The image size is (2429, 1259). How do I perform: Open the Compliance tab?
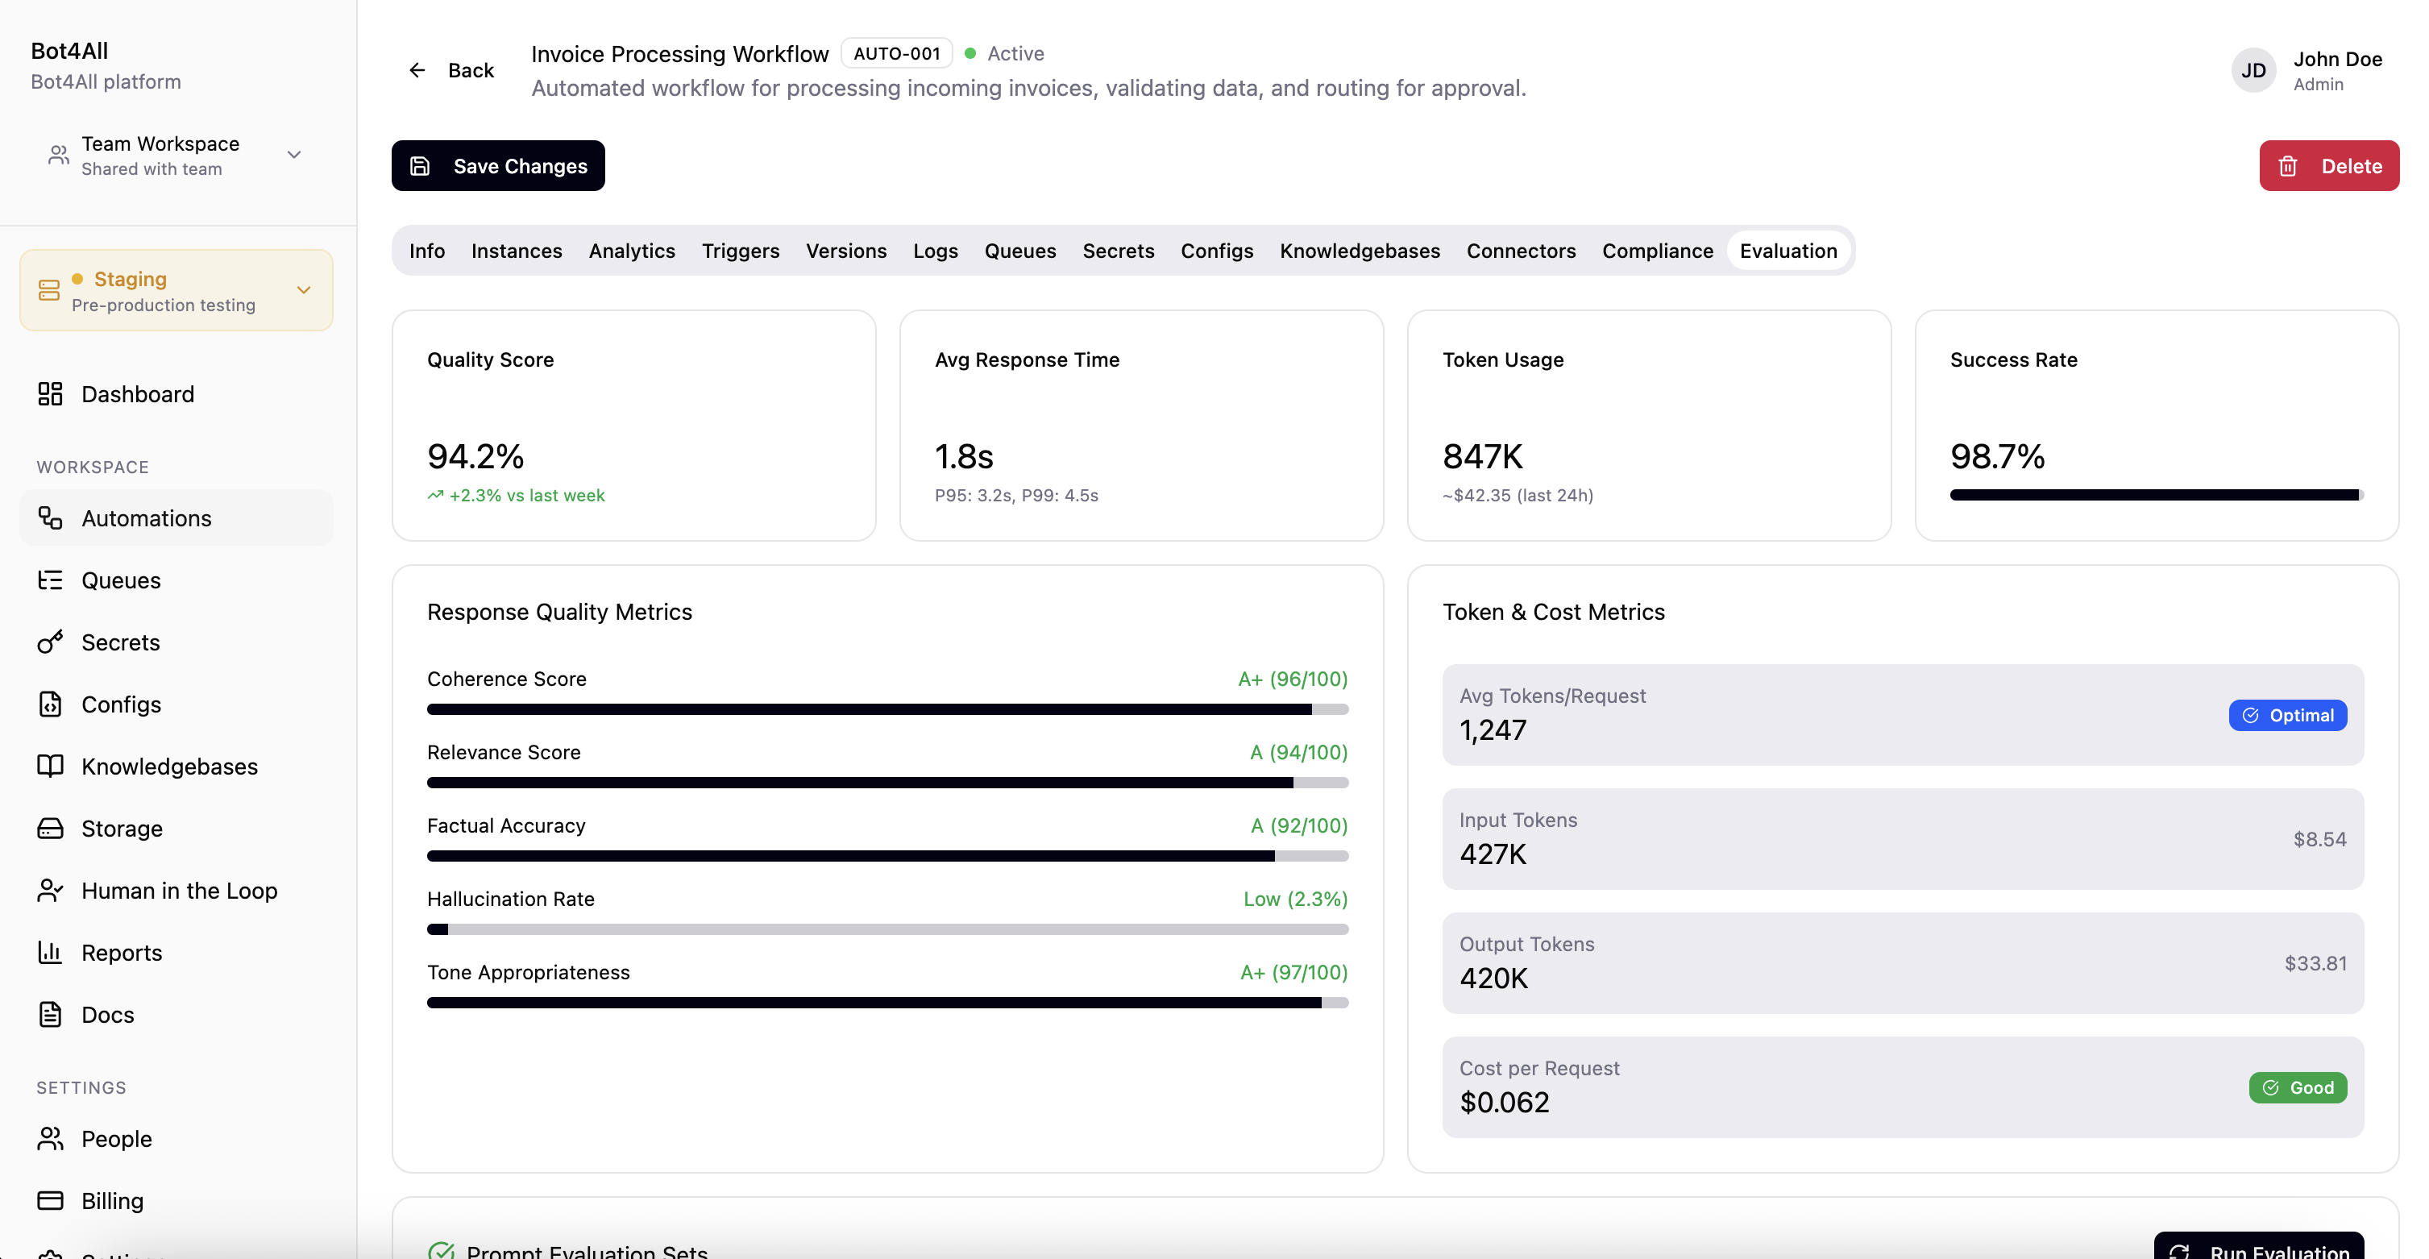point(1657,251)
